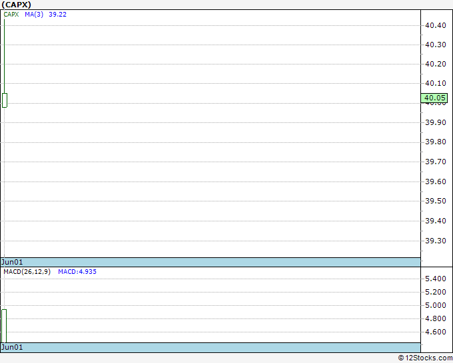Click the green CAPX legend label
The width and height of the screenshot is (453, 363).
[11, 15]
